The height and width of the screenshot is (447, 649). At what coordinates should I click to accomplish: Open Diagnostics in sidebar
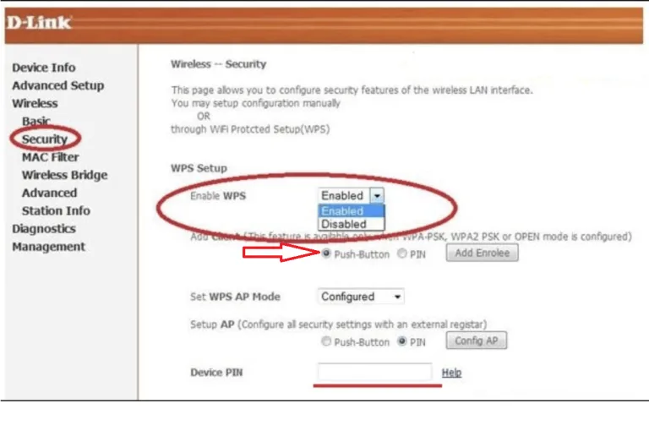[44, 228]
